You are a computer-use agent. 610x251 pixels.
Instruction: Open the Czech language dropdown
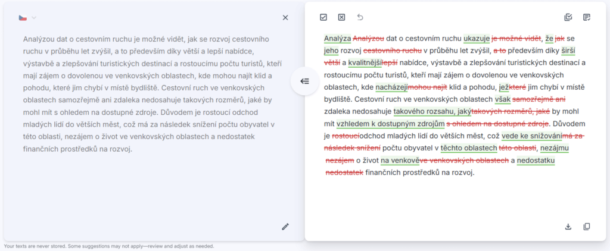(x=27, y=18)
